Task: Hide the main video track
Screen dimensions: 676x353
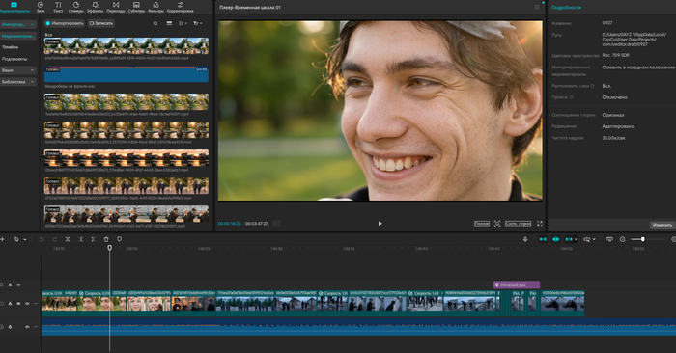Action: click(18, 304)
